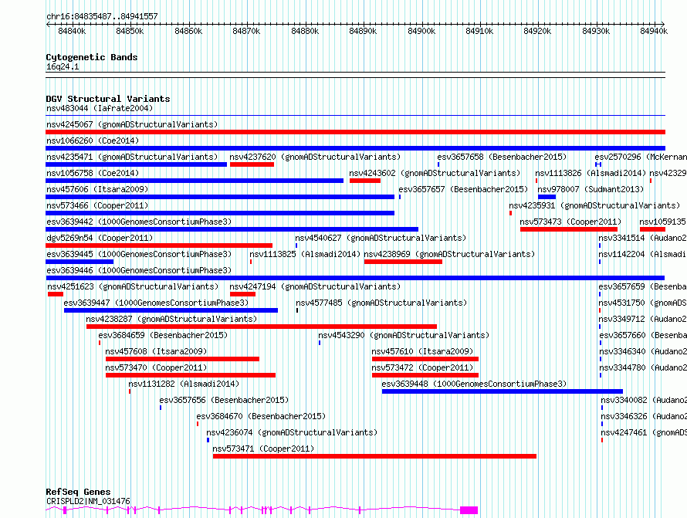Select the red nsv4238287 variant bar

[262, 327]
